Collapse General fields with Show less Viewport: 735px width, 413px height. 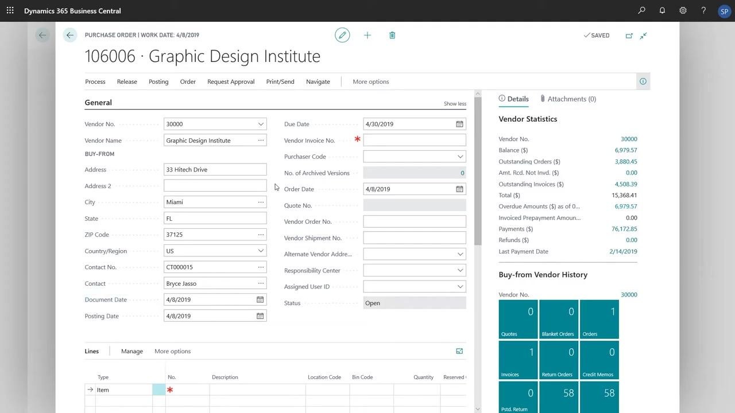tap(455, 104)
